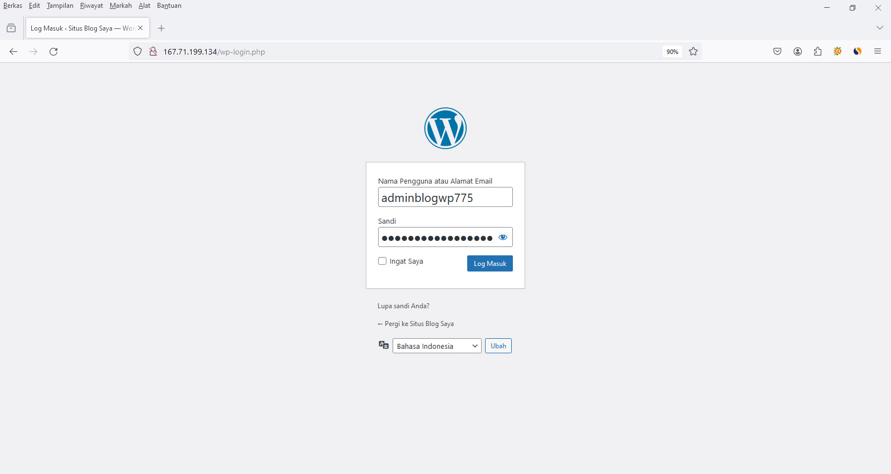The height and width of the screenshot is (474, 891).
Task: Open the Extensions puzzle icon
Action: [x=817, y=52]
